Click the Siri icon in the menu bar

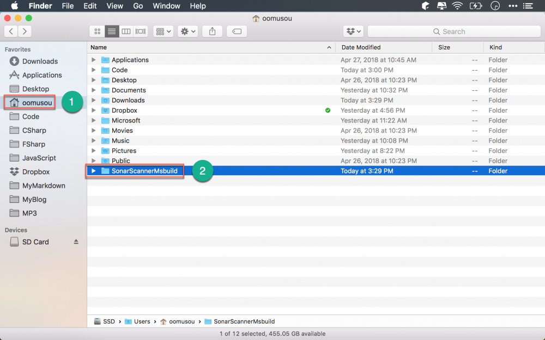click(x=495, y=6)
